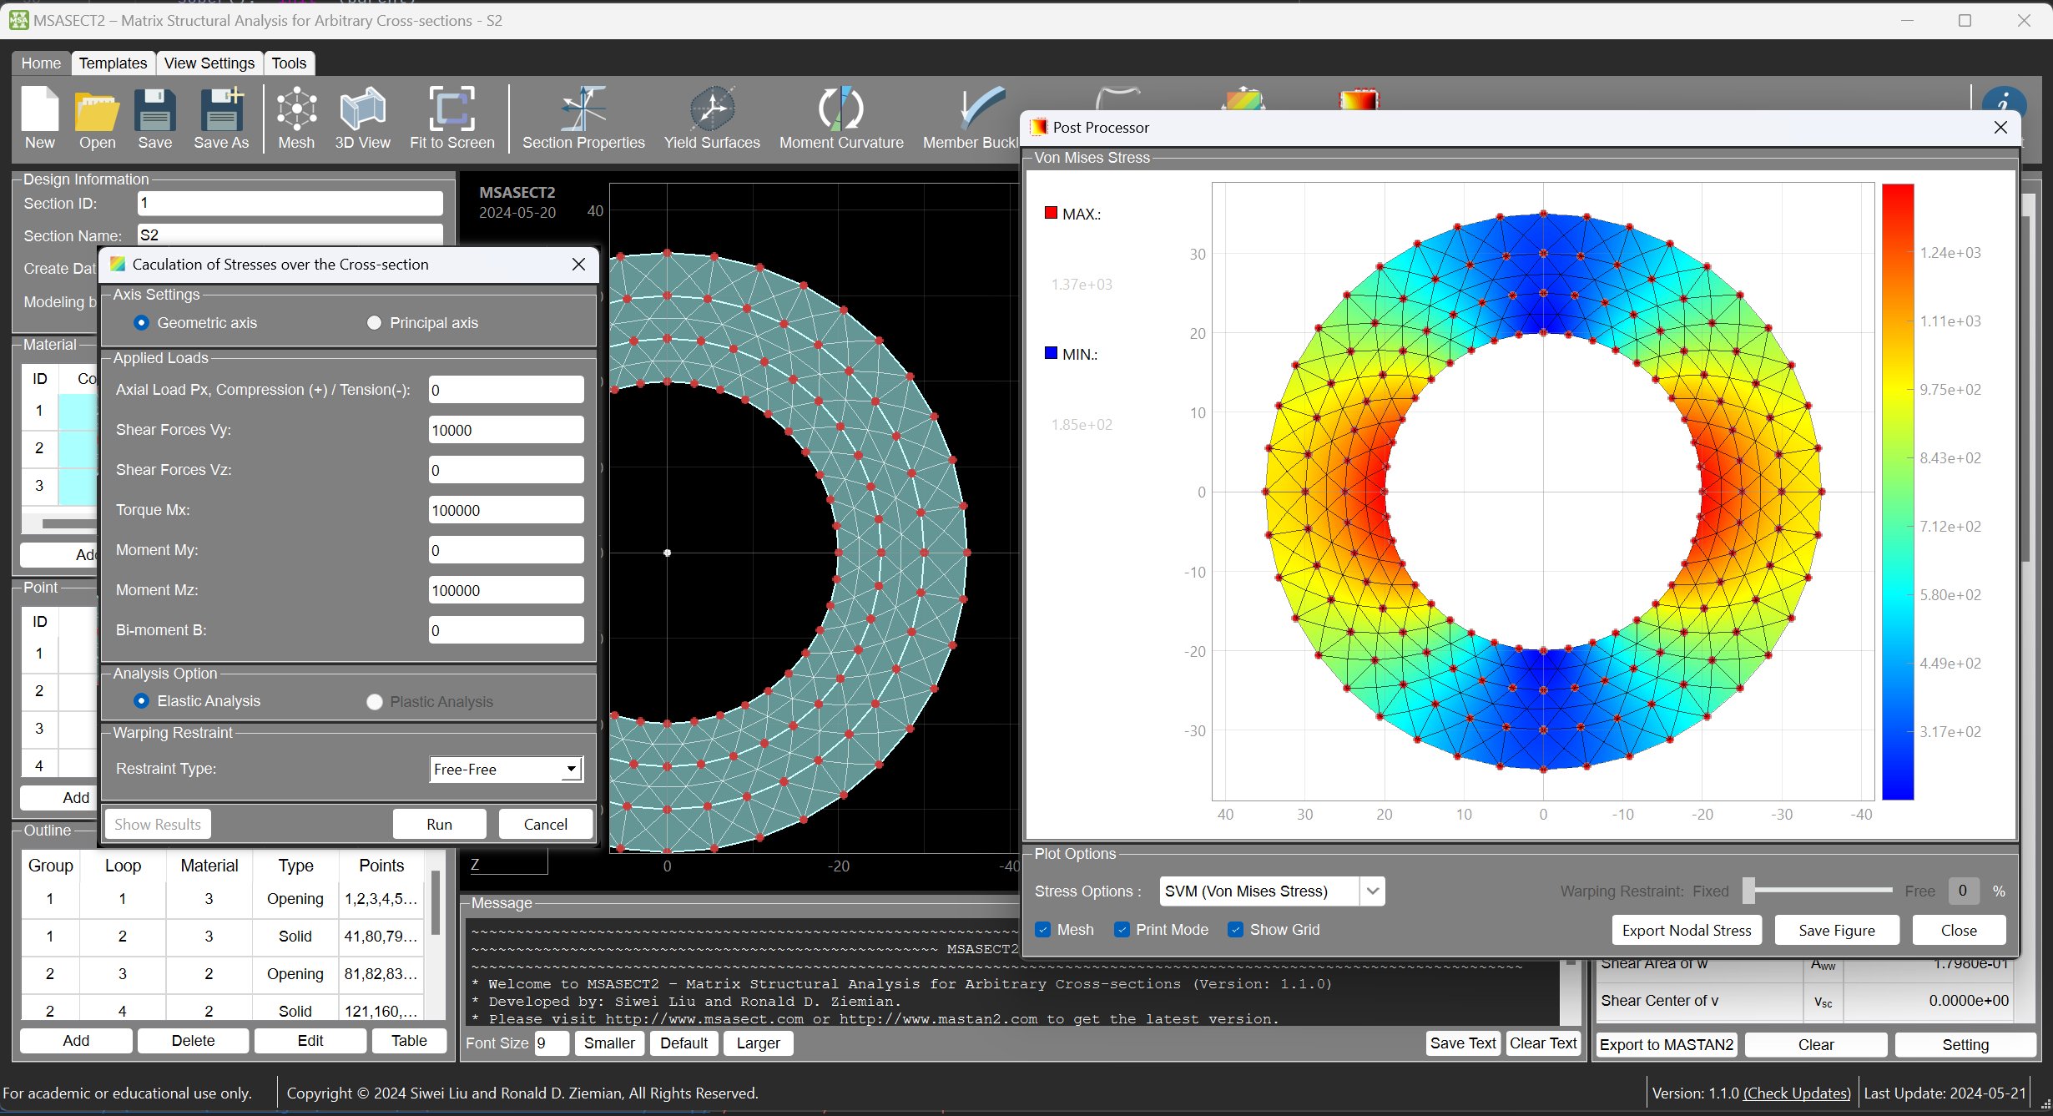Click the Check Updates link
The height and width of the screenshot is (1116, 2053).
click(x=1797, y=1093)
